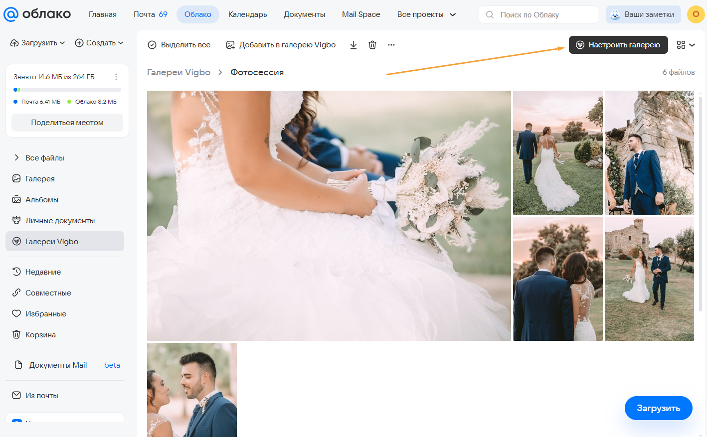
Task: Toggle Выделить все select all
Action: (179, 45)
